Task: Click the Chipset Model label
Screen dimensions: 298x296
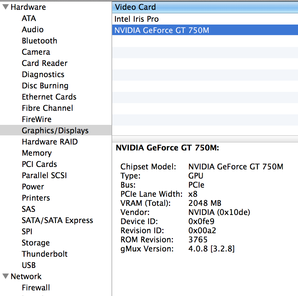Action: [x=148, y=167]
